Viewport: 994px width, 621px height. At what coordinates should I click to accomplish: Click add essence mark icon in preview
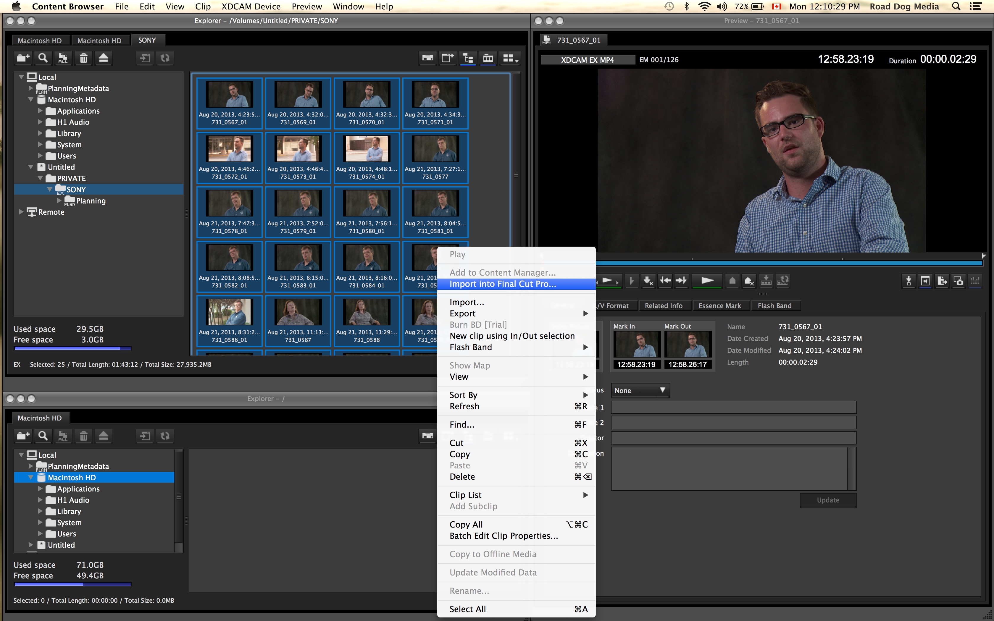(x=732, y=281)
